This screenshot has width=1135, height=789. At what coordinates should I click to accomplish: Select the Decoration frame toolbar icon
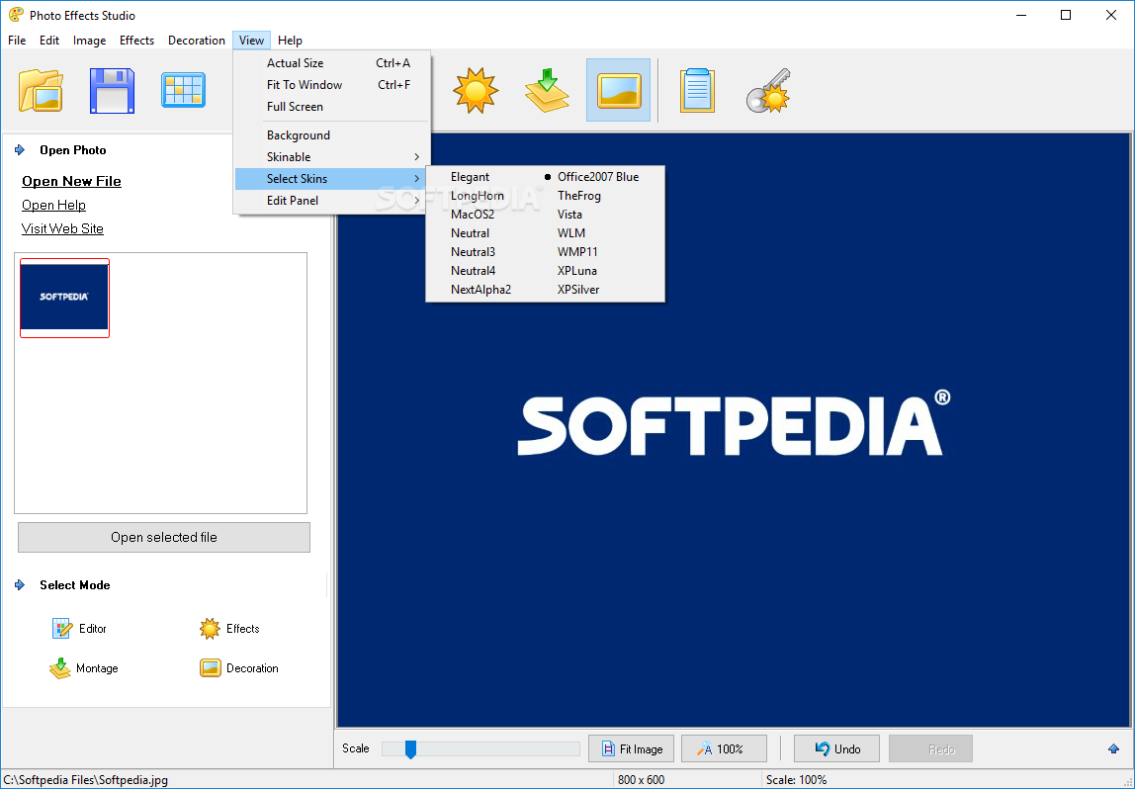618,91
